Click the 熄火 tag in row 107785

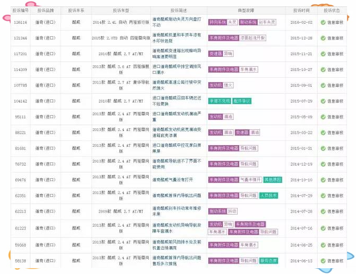coord(228,85)
